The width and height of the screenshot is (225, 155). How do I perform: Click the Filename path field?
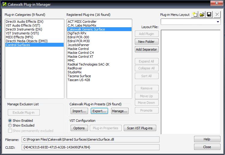(x=90, y=139)
